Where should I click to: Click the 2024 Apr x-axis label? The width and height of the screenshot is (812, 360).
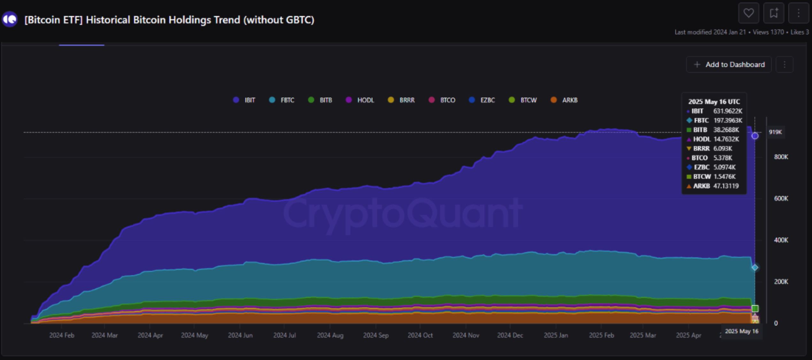pyautogui.click(x=150, y=335)
